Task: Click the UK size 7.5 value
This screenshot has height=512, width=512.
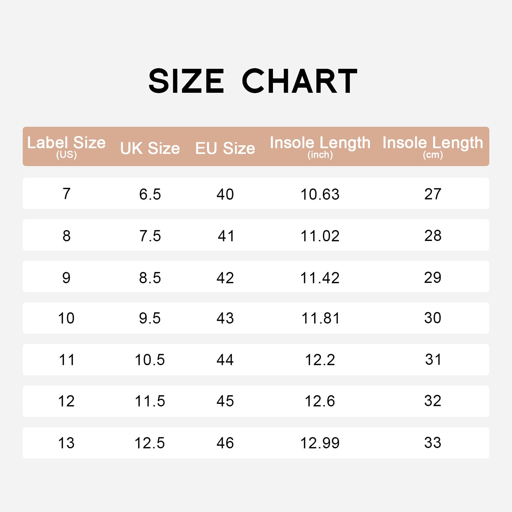Action: [150, 236]
